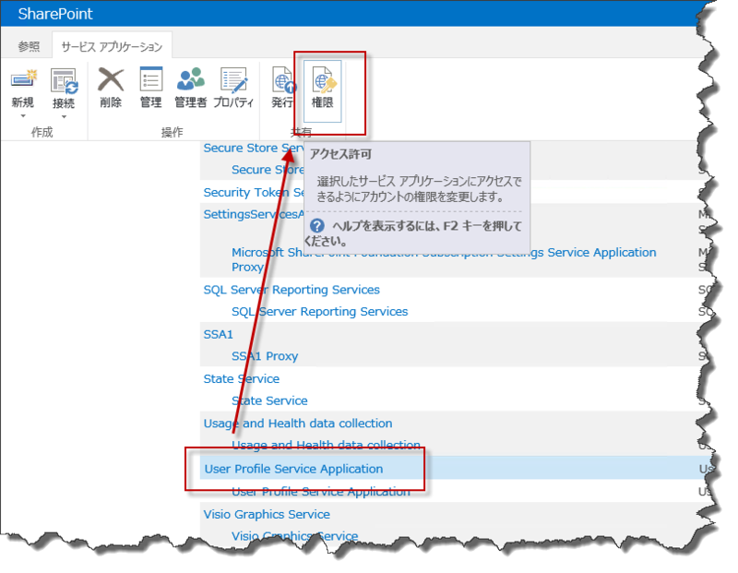Open 管理者 (Administrators) icon
This screenshot has height=573, width=738.
(x=191, y=78)
